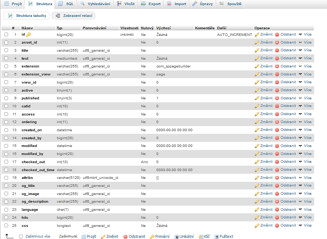The width and height of the screenshot is (327, 239).
Task: Select the checkbox for the hits row
Action: pos(6,217)
